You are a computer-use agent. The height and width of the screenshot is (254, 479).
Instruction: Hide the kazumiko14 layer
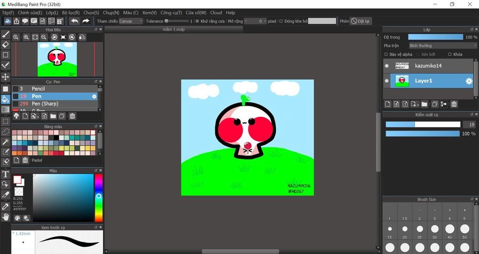387,65
